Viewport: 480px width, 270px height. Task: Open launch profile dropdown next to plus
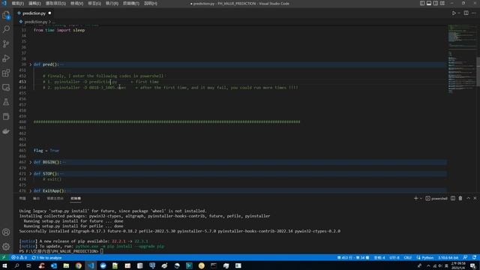(421, 198)
